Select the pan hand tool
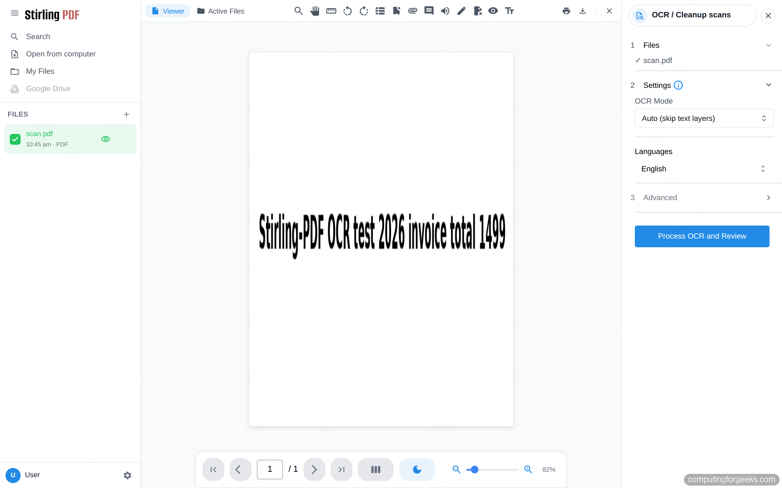The image size is (782, 488). click(x=315, y=11)
